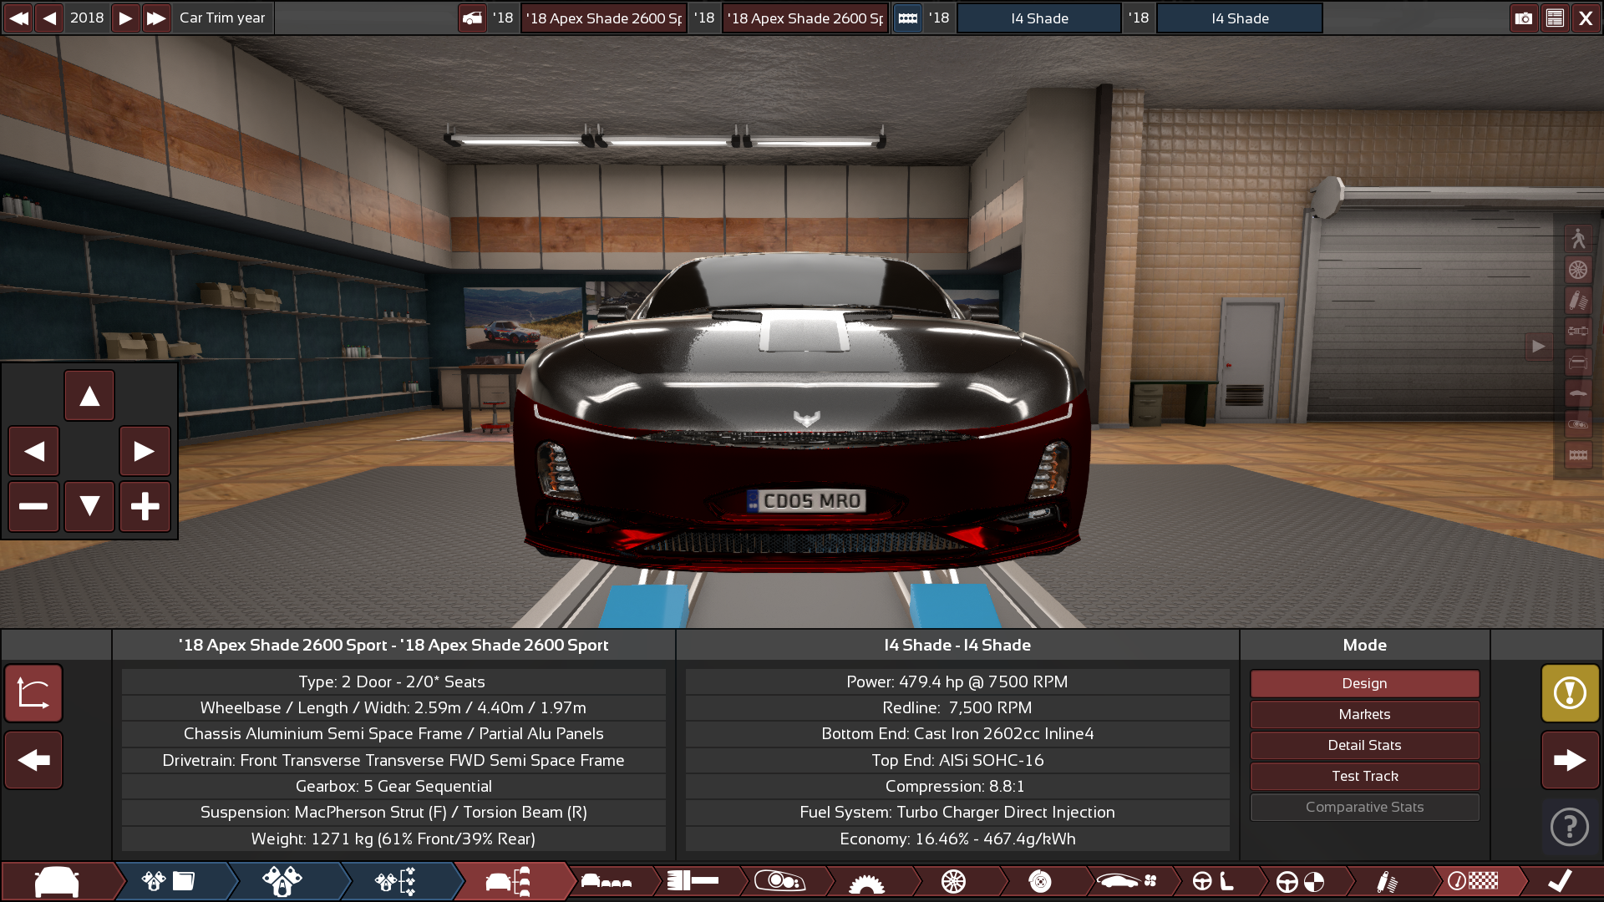
Task: Go to previous step with large left arrow
Action: [x=33, y=760]
